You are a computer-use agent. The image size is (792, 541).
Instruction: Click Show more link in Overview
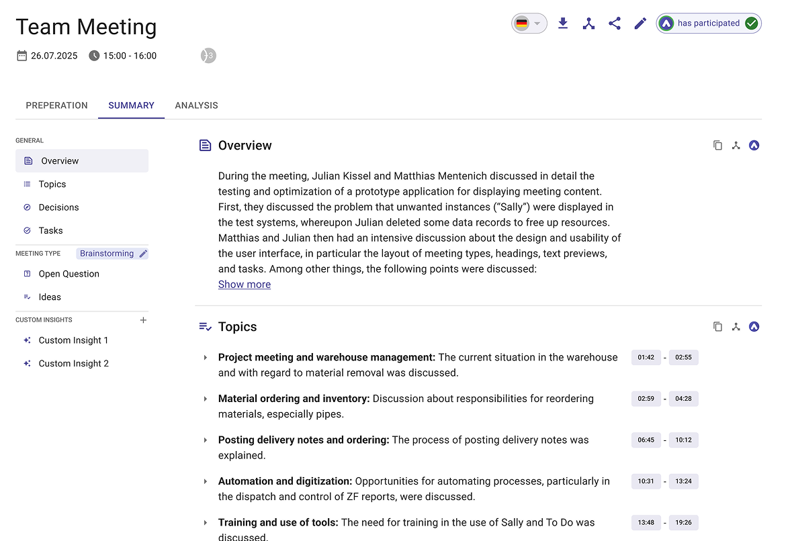245,285
